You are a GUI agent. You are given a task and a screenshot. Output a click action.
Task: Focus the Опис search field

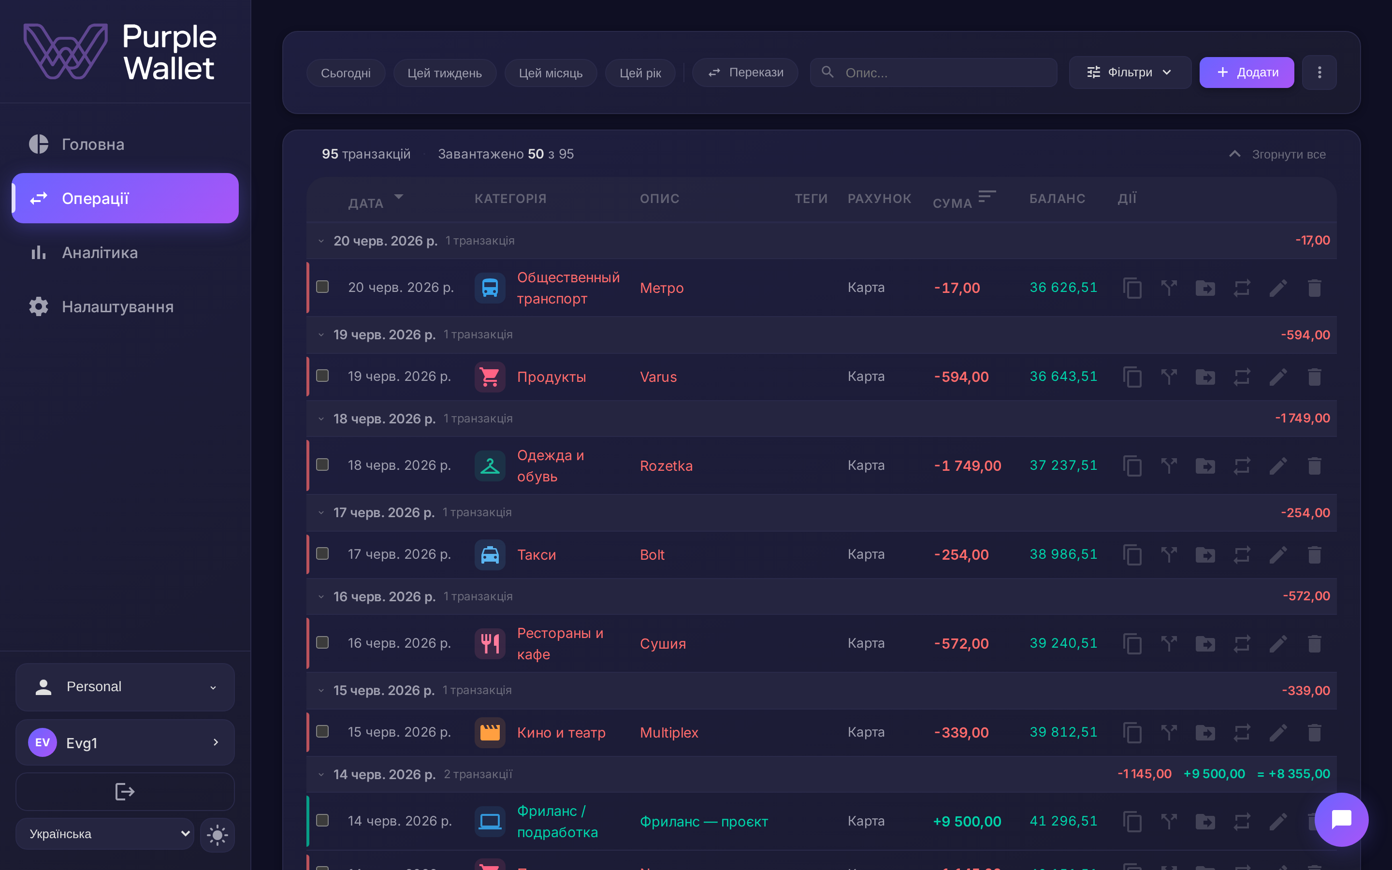pos(933,72)
